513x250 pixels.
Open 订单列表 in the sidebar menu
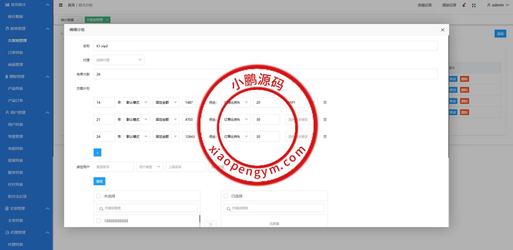tap(16, 53)
